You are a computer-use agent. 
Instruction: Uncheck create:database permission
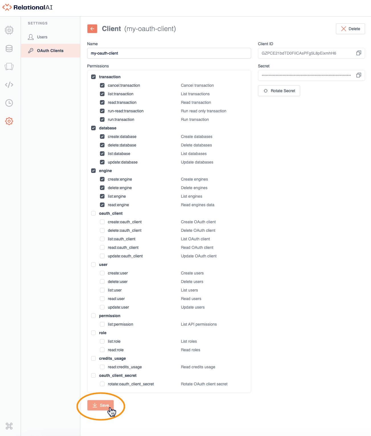click(x=102, y=137)
